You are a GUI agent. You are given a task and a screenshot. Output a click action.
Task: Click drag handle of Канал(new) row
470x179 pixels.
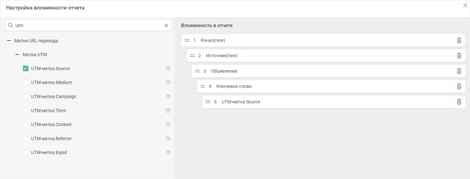[187, 40]
